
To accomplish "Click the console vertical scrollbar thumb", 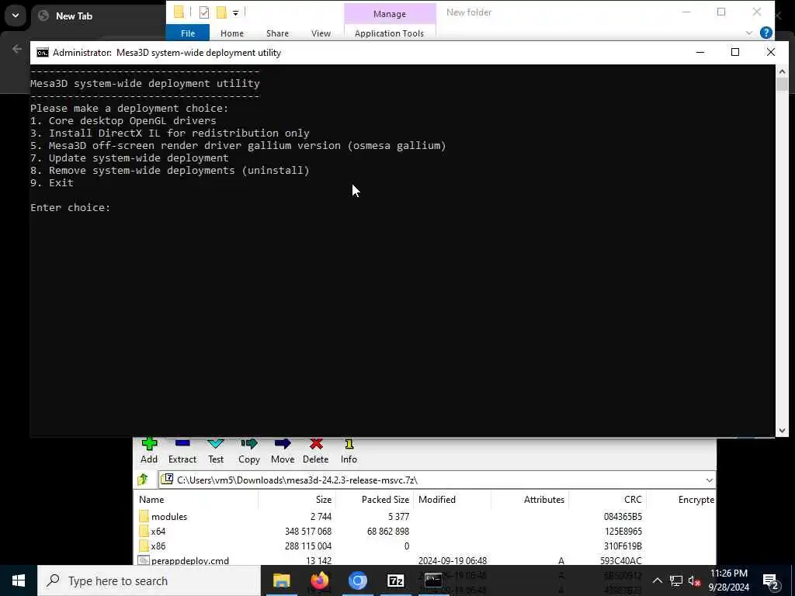I will [x=782, y=85].
